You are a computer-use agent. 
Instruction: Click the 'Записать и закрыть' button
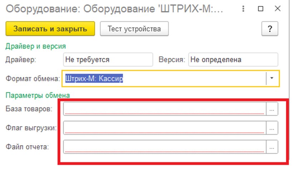pos(50,29)
